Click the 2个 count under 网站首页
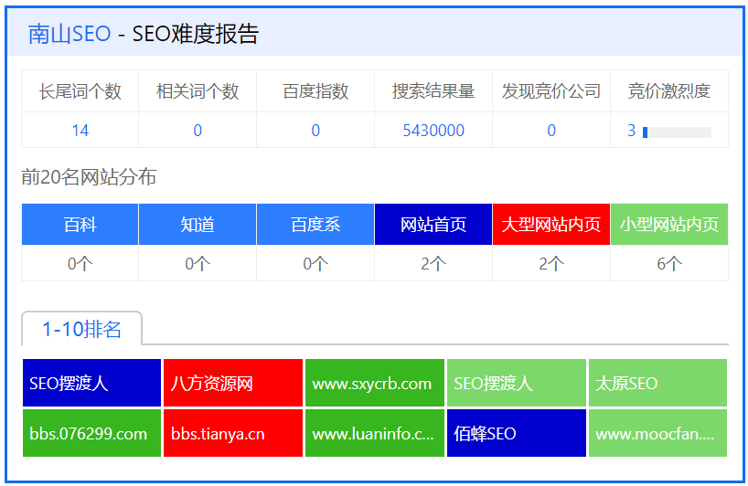 (433, 263)
